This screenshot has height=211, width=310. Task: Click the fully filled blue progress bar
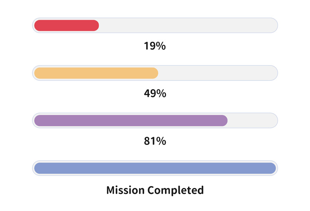[x=155, y=168]
